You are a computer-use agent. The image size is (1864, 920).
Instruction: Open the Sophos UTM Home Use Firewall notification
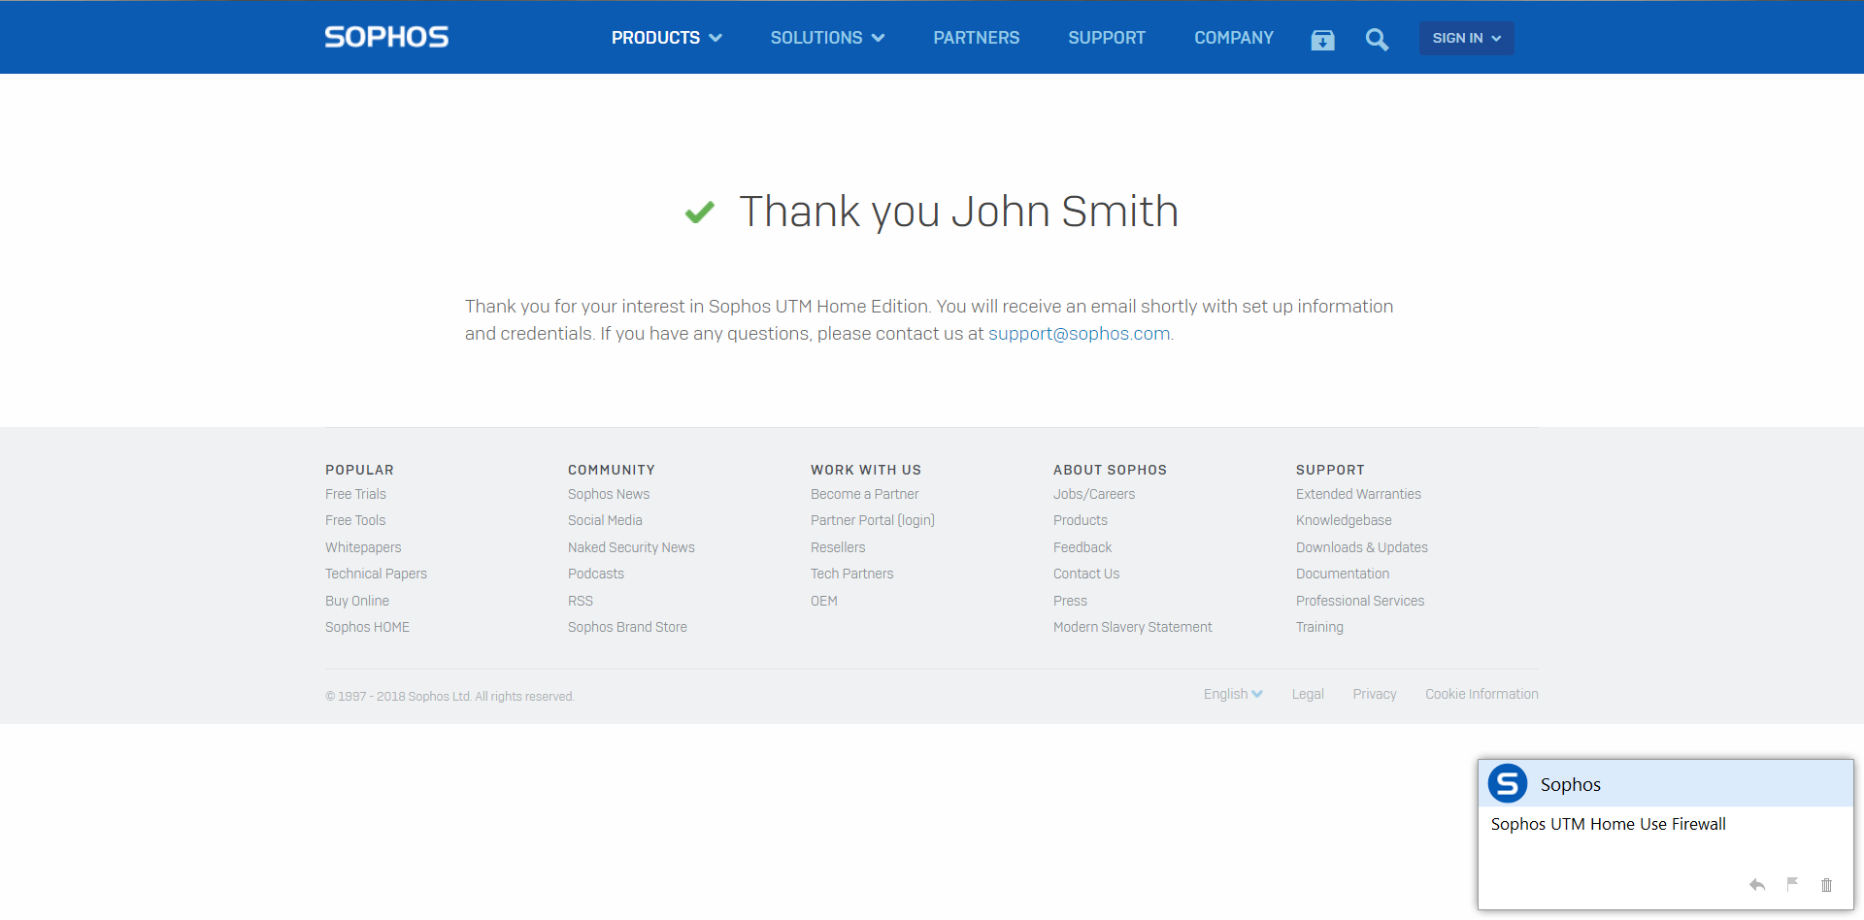pos(1608,824)
